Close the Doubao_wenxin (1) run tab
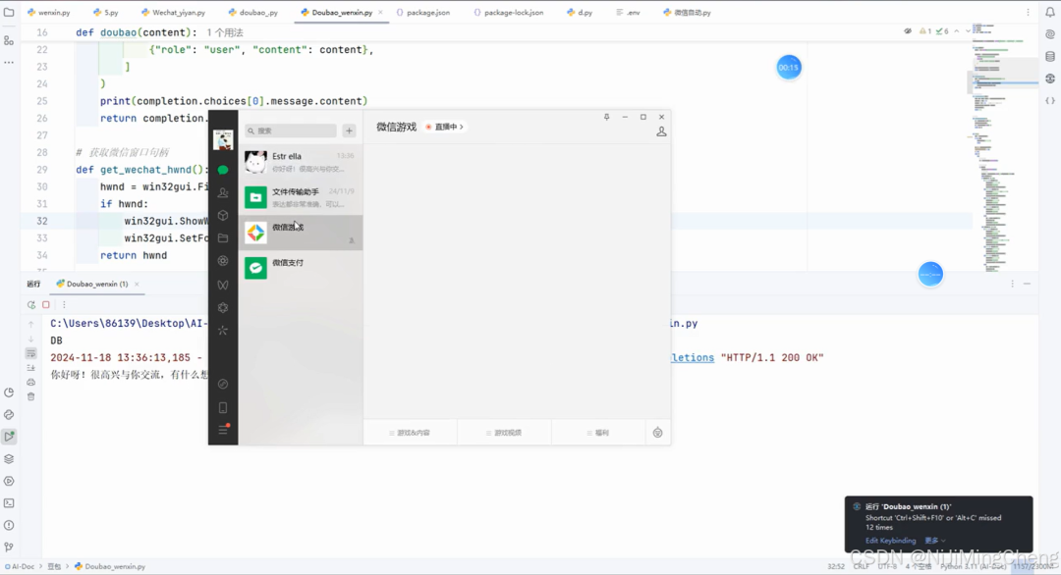Screen dimensions: 1061x575 point(137,284)
